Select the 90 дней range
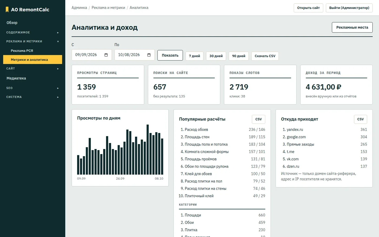The image size is (379, 237). [x=238, y=56]
